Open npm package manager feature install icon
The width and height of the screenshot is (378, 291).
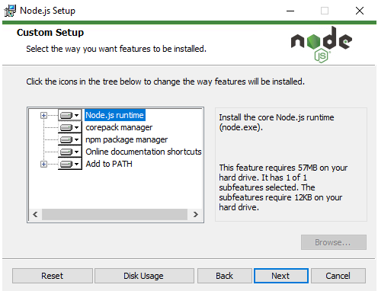pos(70,139)
